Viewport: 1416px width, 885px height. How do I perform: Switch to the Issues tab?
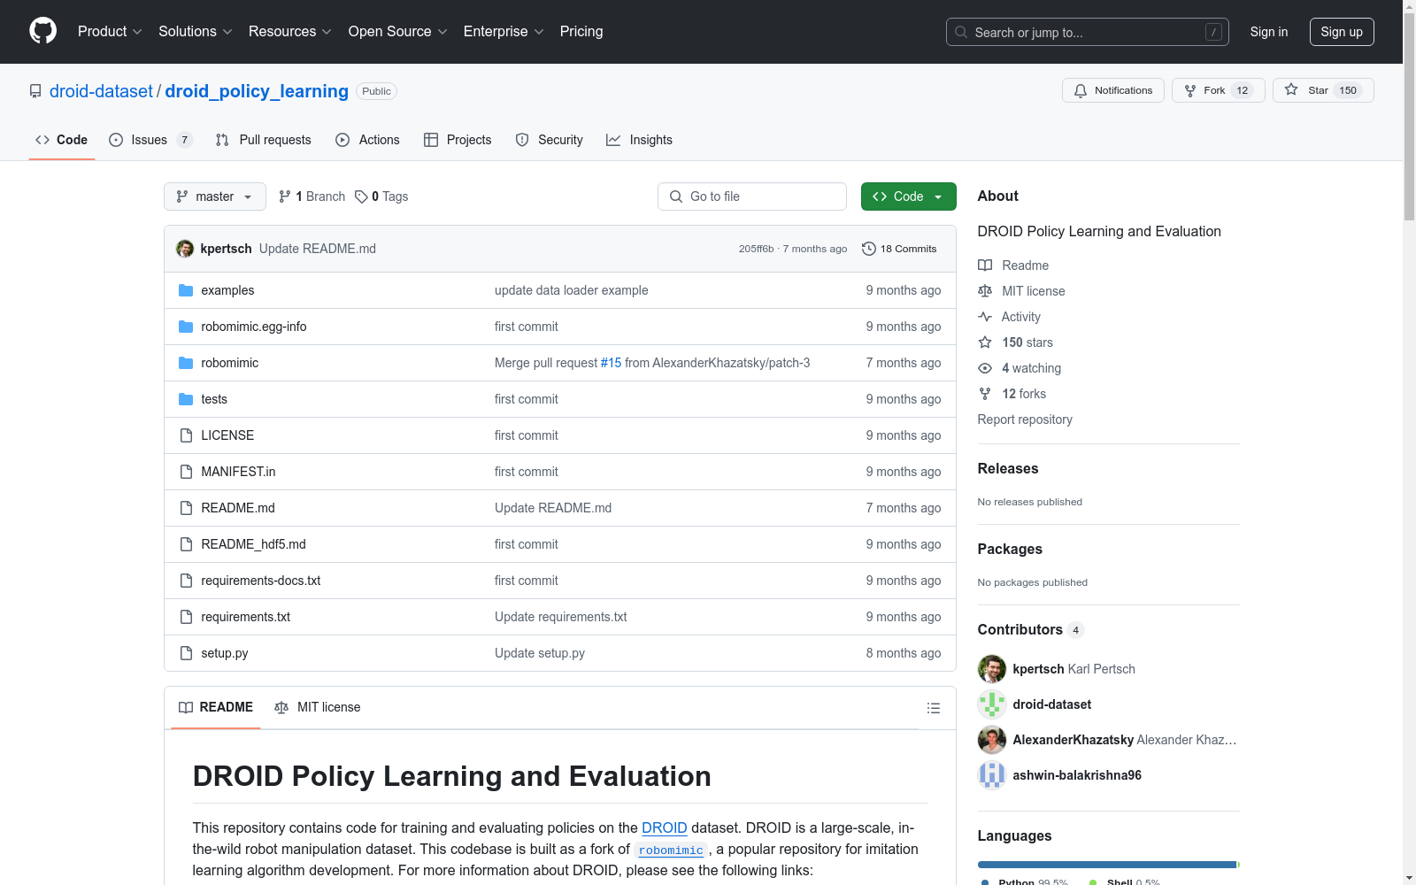(x=150, y=140)
